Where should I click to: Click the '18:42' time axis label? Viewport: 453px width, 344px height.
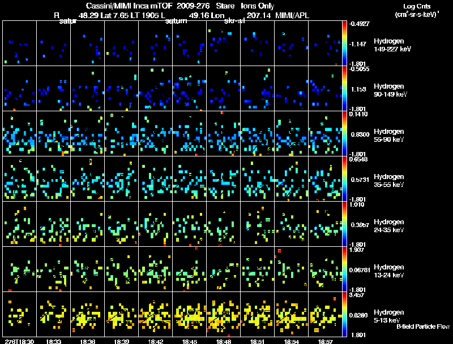coord(155,341)
